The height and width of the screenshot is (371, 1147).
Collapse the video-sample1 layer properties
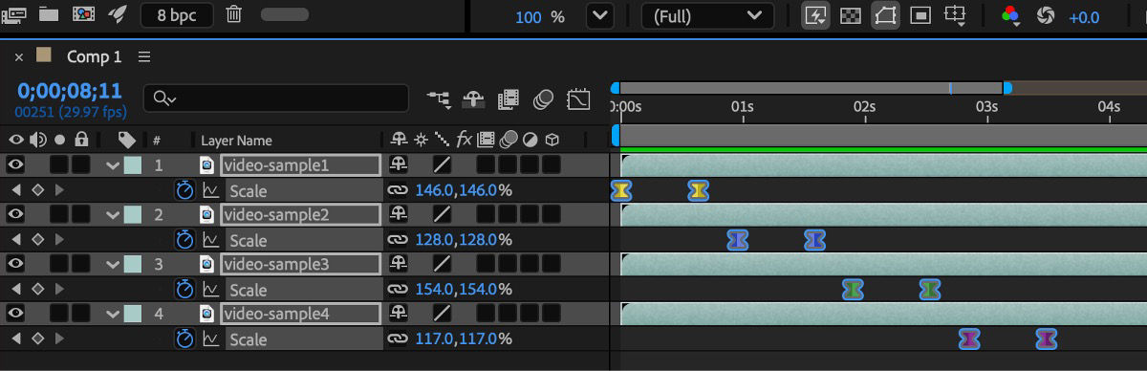113,165
